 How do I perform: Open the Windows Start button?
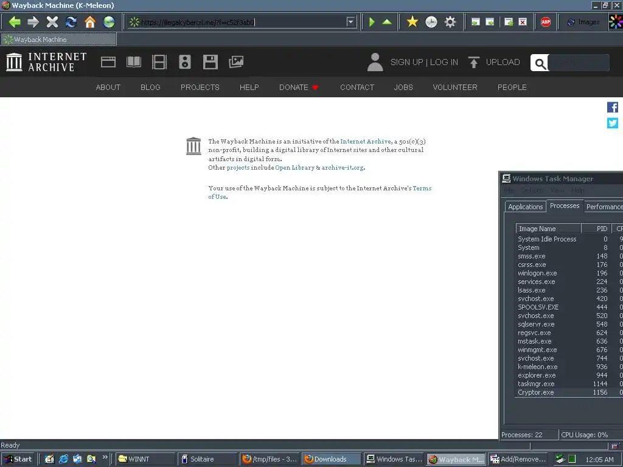[x=18, y=459]
